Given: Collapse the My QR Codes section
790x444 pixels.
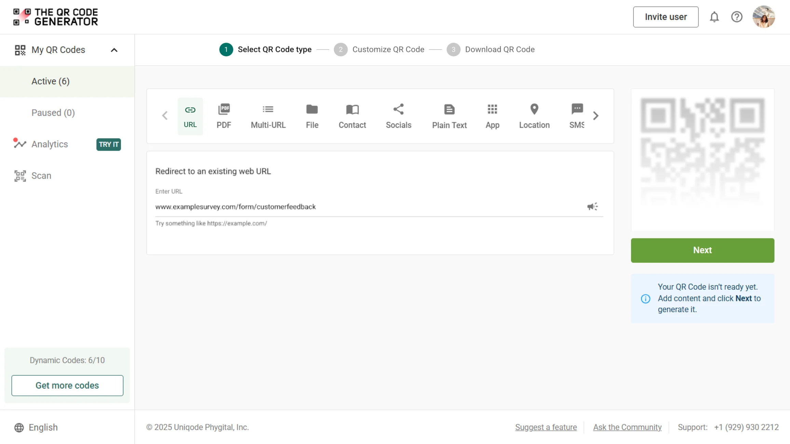Looking at the screenshot, I should [x=114, y=50].
